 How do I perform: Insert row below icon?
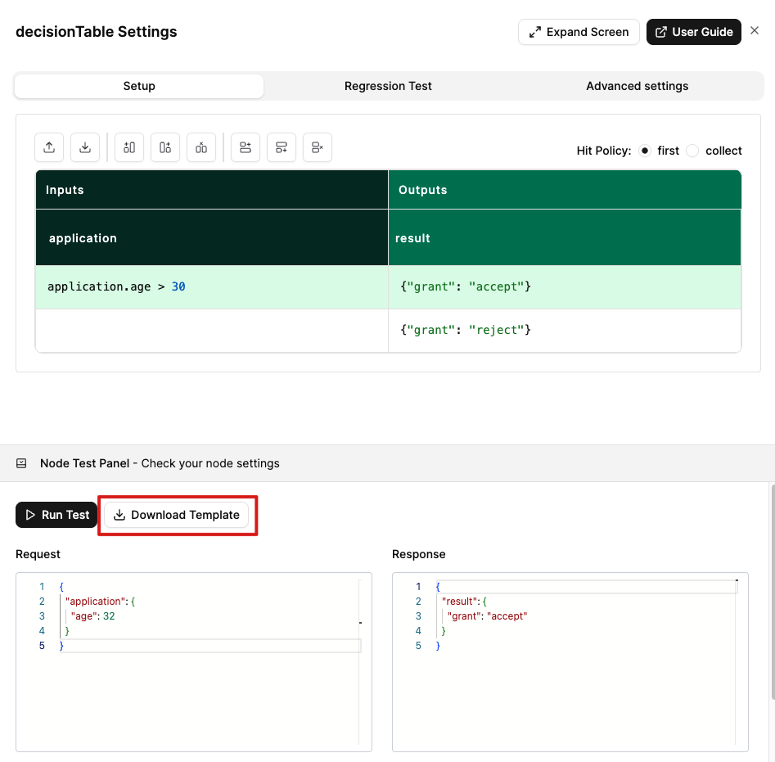(x=282, y=147)
